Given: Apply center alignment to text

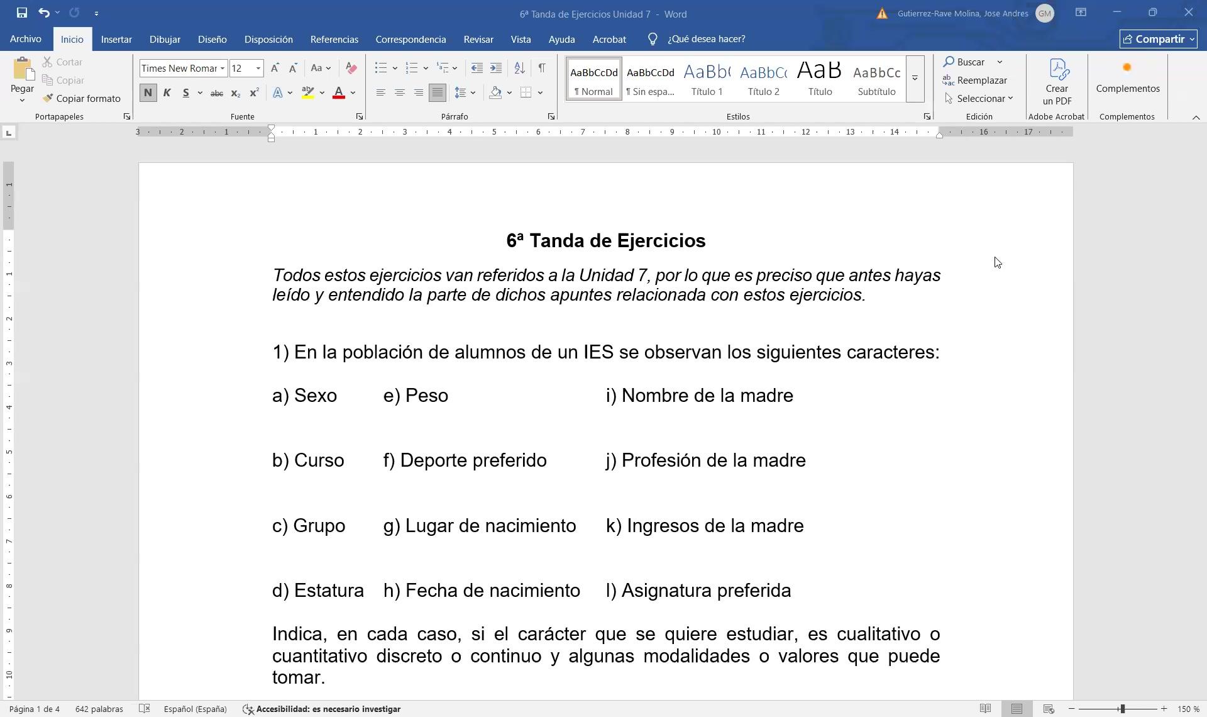Looking at the screenshot, I should tap(399, 92).
